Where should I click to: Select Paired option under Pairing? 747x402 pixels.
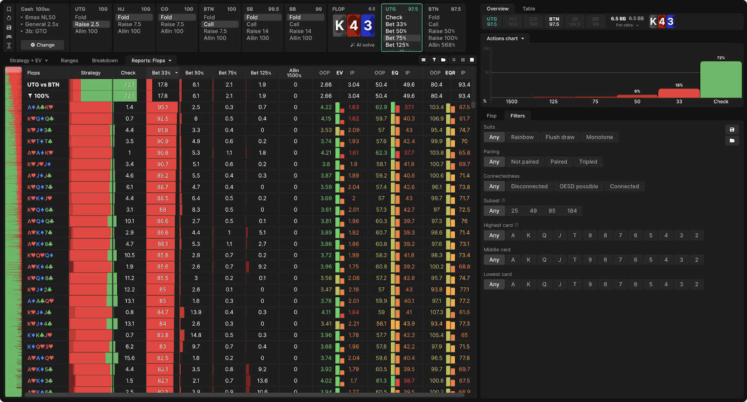(558, 162)
